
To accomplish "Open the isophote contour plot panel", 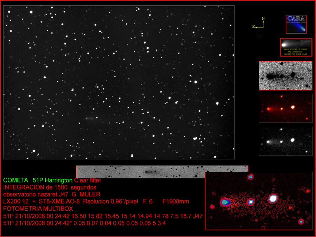I will pos(258,200).
